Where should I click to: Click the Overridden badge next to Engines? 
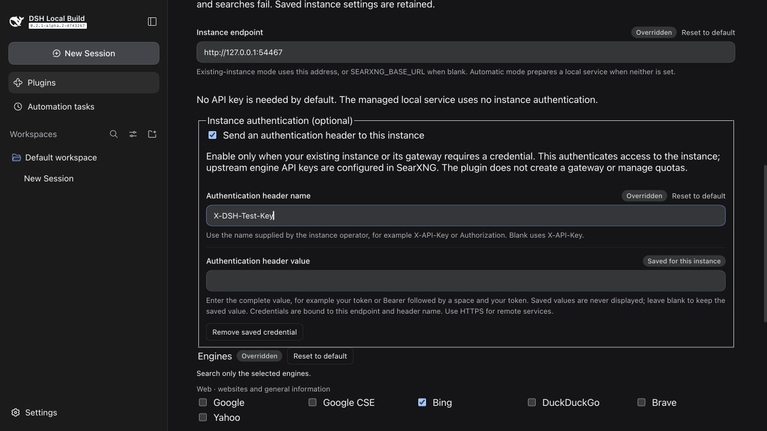pyautogui.click(x=259, y=356)
